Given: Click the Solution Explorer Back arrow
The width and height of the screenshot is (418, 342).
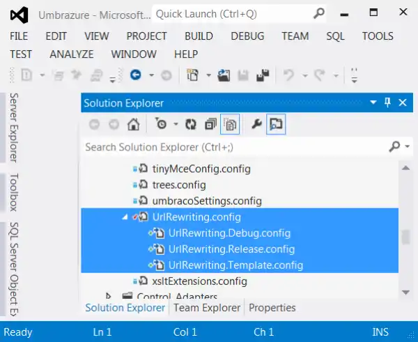Looking at the screenshot, I should click(94, 124).
